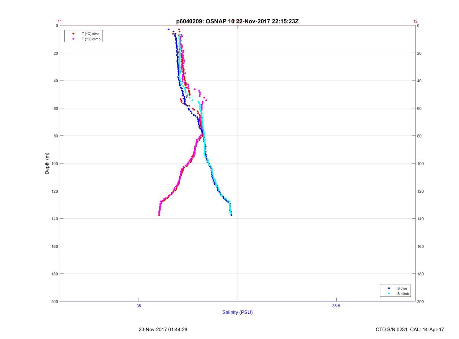Click the 'Depth (m)' y-axis label

click(47, 164)
